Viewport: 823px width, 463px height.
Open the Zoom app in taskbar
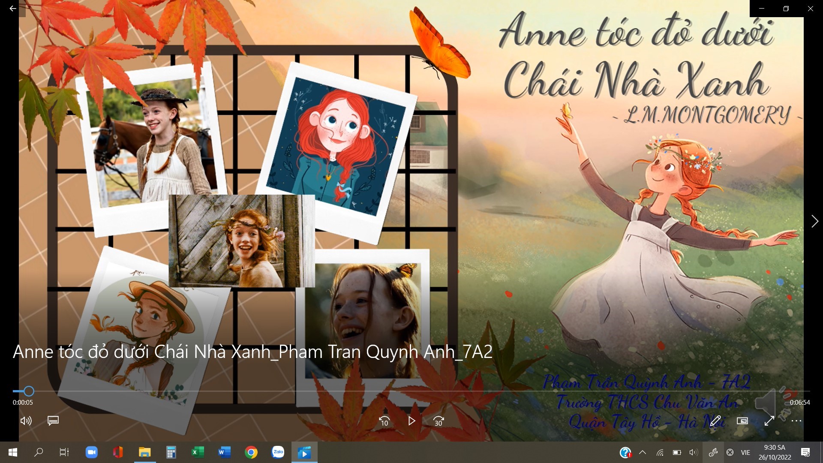click(91, 452)
